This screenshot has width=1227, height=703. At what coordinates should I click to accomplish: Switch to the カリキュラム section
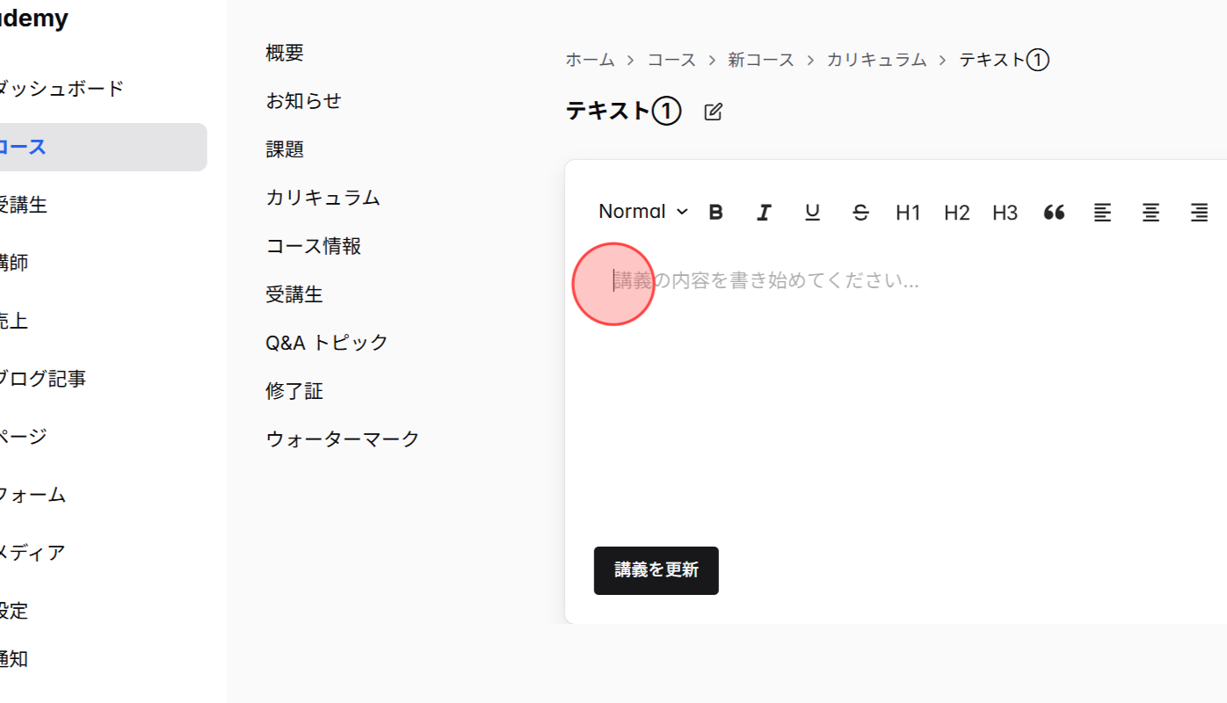pos(323,198)
